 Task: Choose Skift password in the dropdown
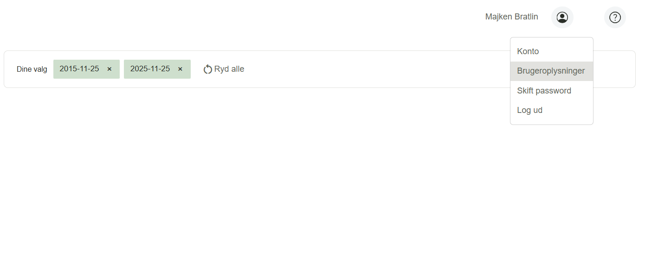544,91
